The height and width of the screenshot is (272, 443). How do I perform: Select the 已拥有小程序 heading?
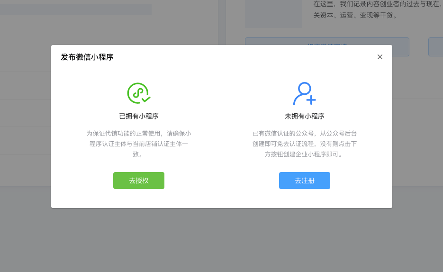[138, 116]
